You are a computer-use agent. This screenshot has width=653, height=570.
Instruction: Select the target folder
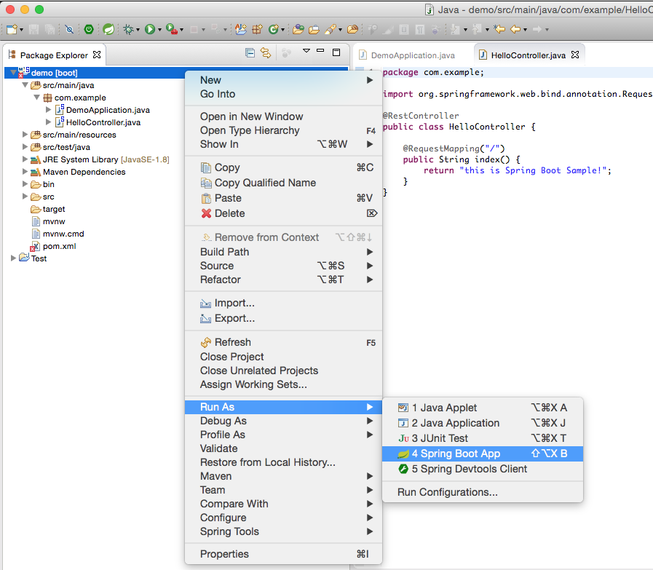pyautogui.click(x=54, y=209)
